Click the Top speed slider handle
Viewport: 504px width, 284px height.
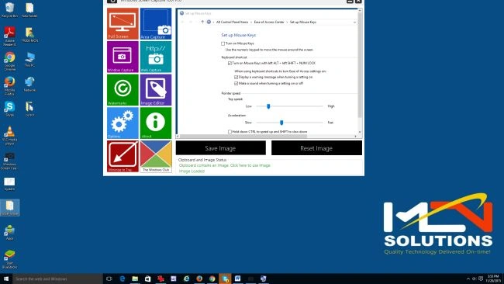pos(268,106)
